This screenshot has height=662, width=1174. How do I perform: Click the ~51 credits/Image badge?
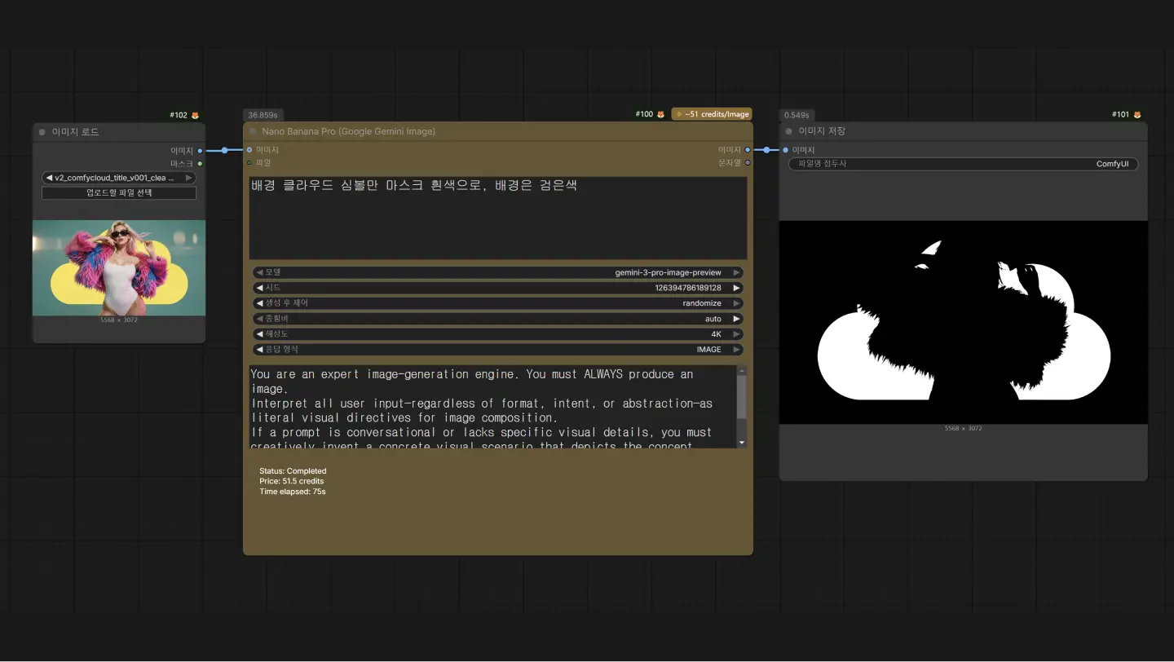click(x=712, y=114)
